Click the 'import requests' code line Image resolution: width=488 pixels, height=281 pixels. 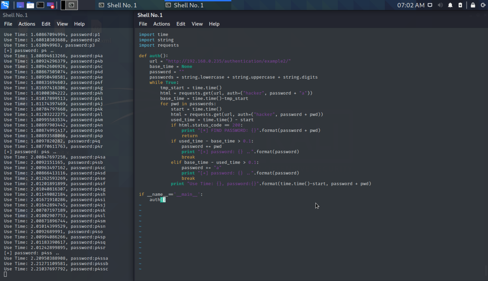click(159, 45)
